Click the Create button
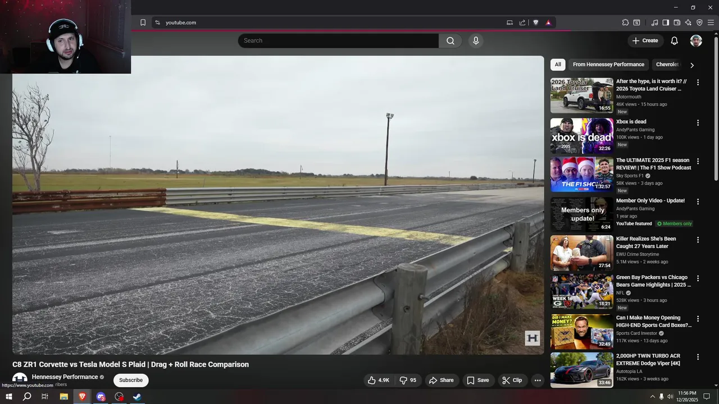The width and height of the screenshot is (719, 404). [x=645, y=40]
